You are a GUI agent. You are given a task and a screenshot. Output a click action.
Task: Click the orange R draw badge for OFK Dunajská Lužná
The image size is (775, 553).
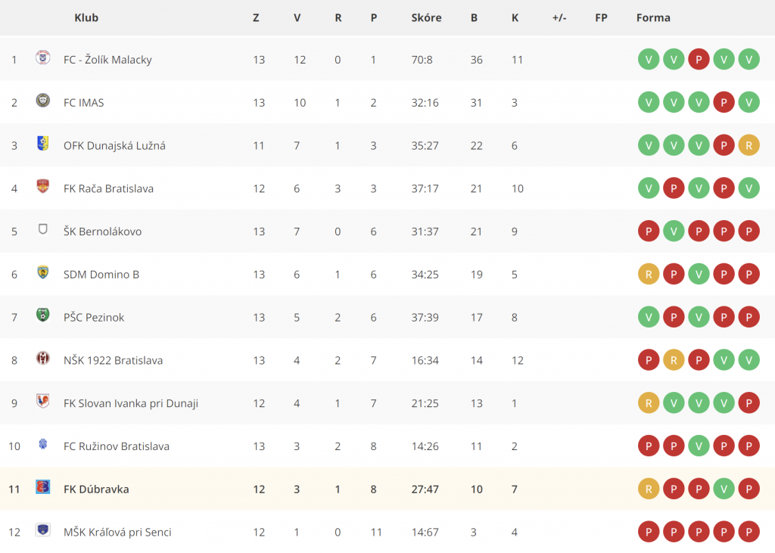point(749,146)
